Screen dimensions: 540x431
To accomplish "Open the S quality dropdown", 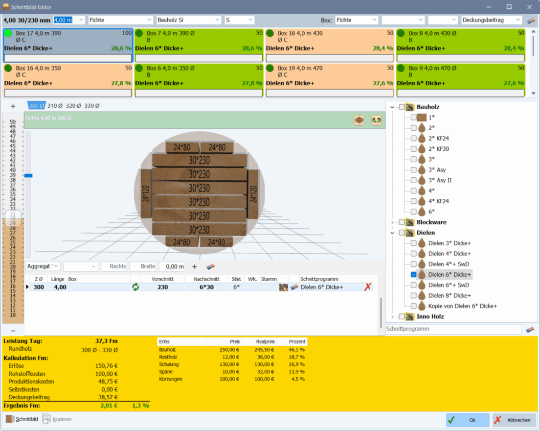I will pos(250,20).
